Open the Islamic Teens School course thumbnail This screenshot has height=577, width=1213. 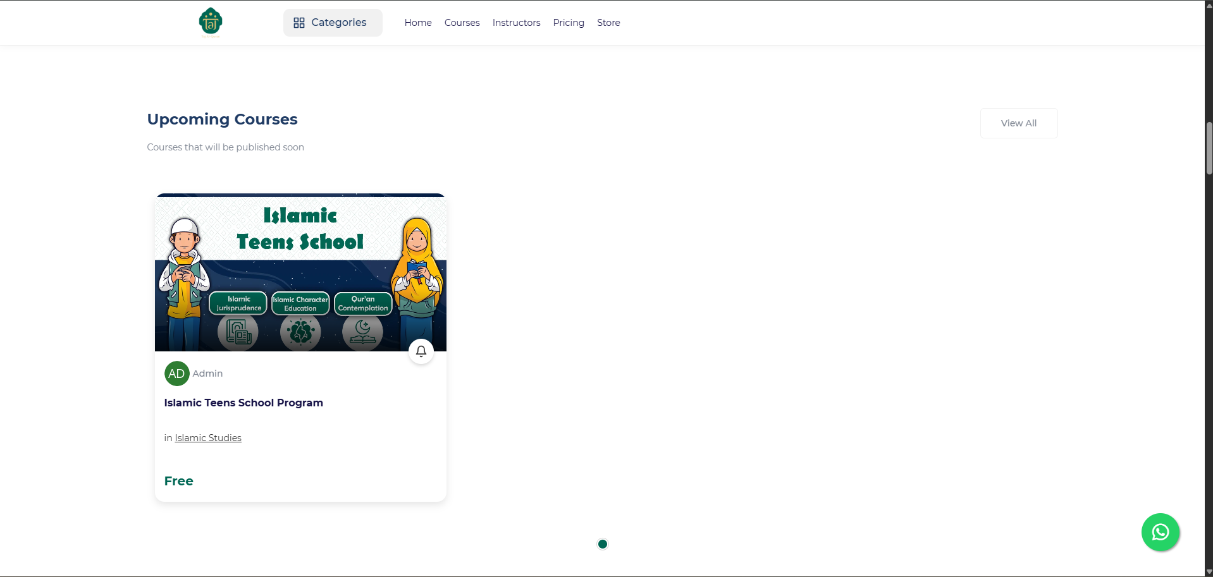pyautogui.click(x=300, y=272)
